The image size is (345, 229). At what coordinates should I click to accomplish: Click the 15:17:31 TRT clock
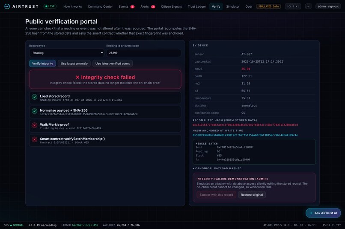point(332,225)
